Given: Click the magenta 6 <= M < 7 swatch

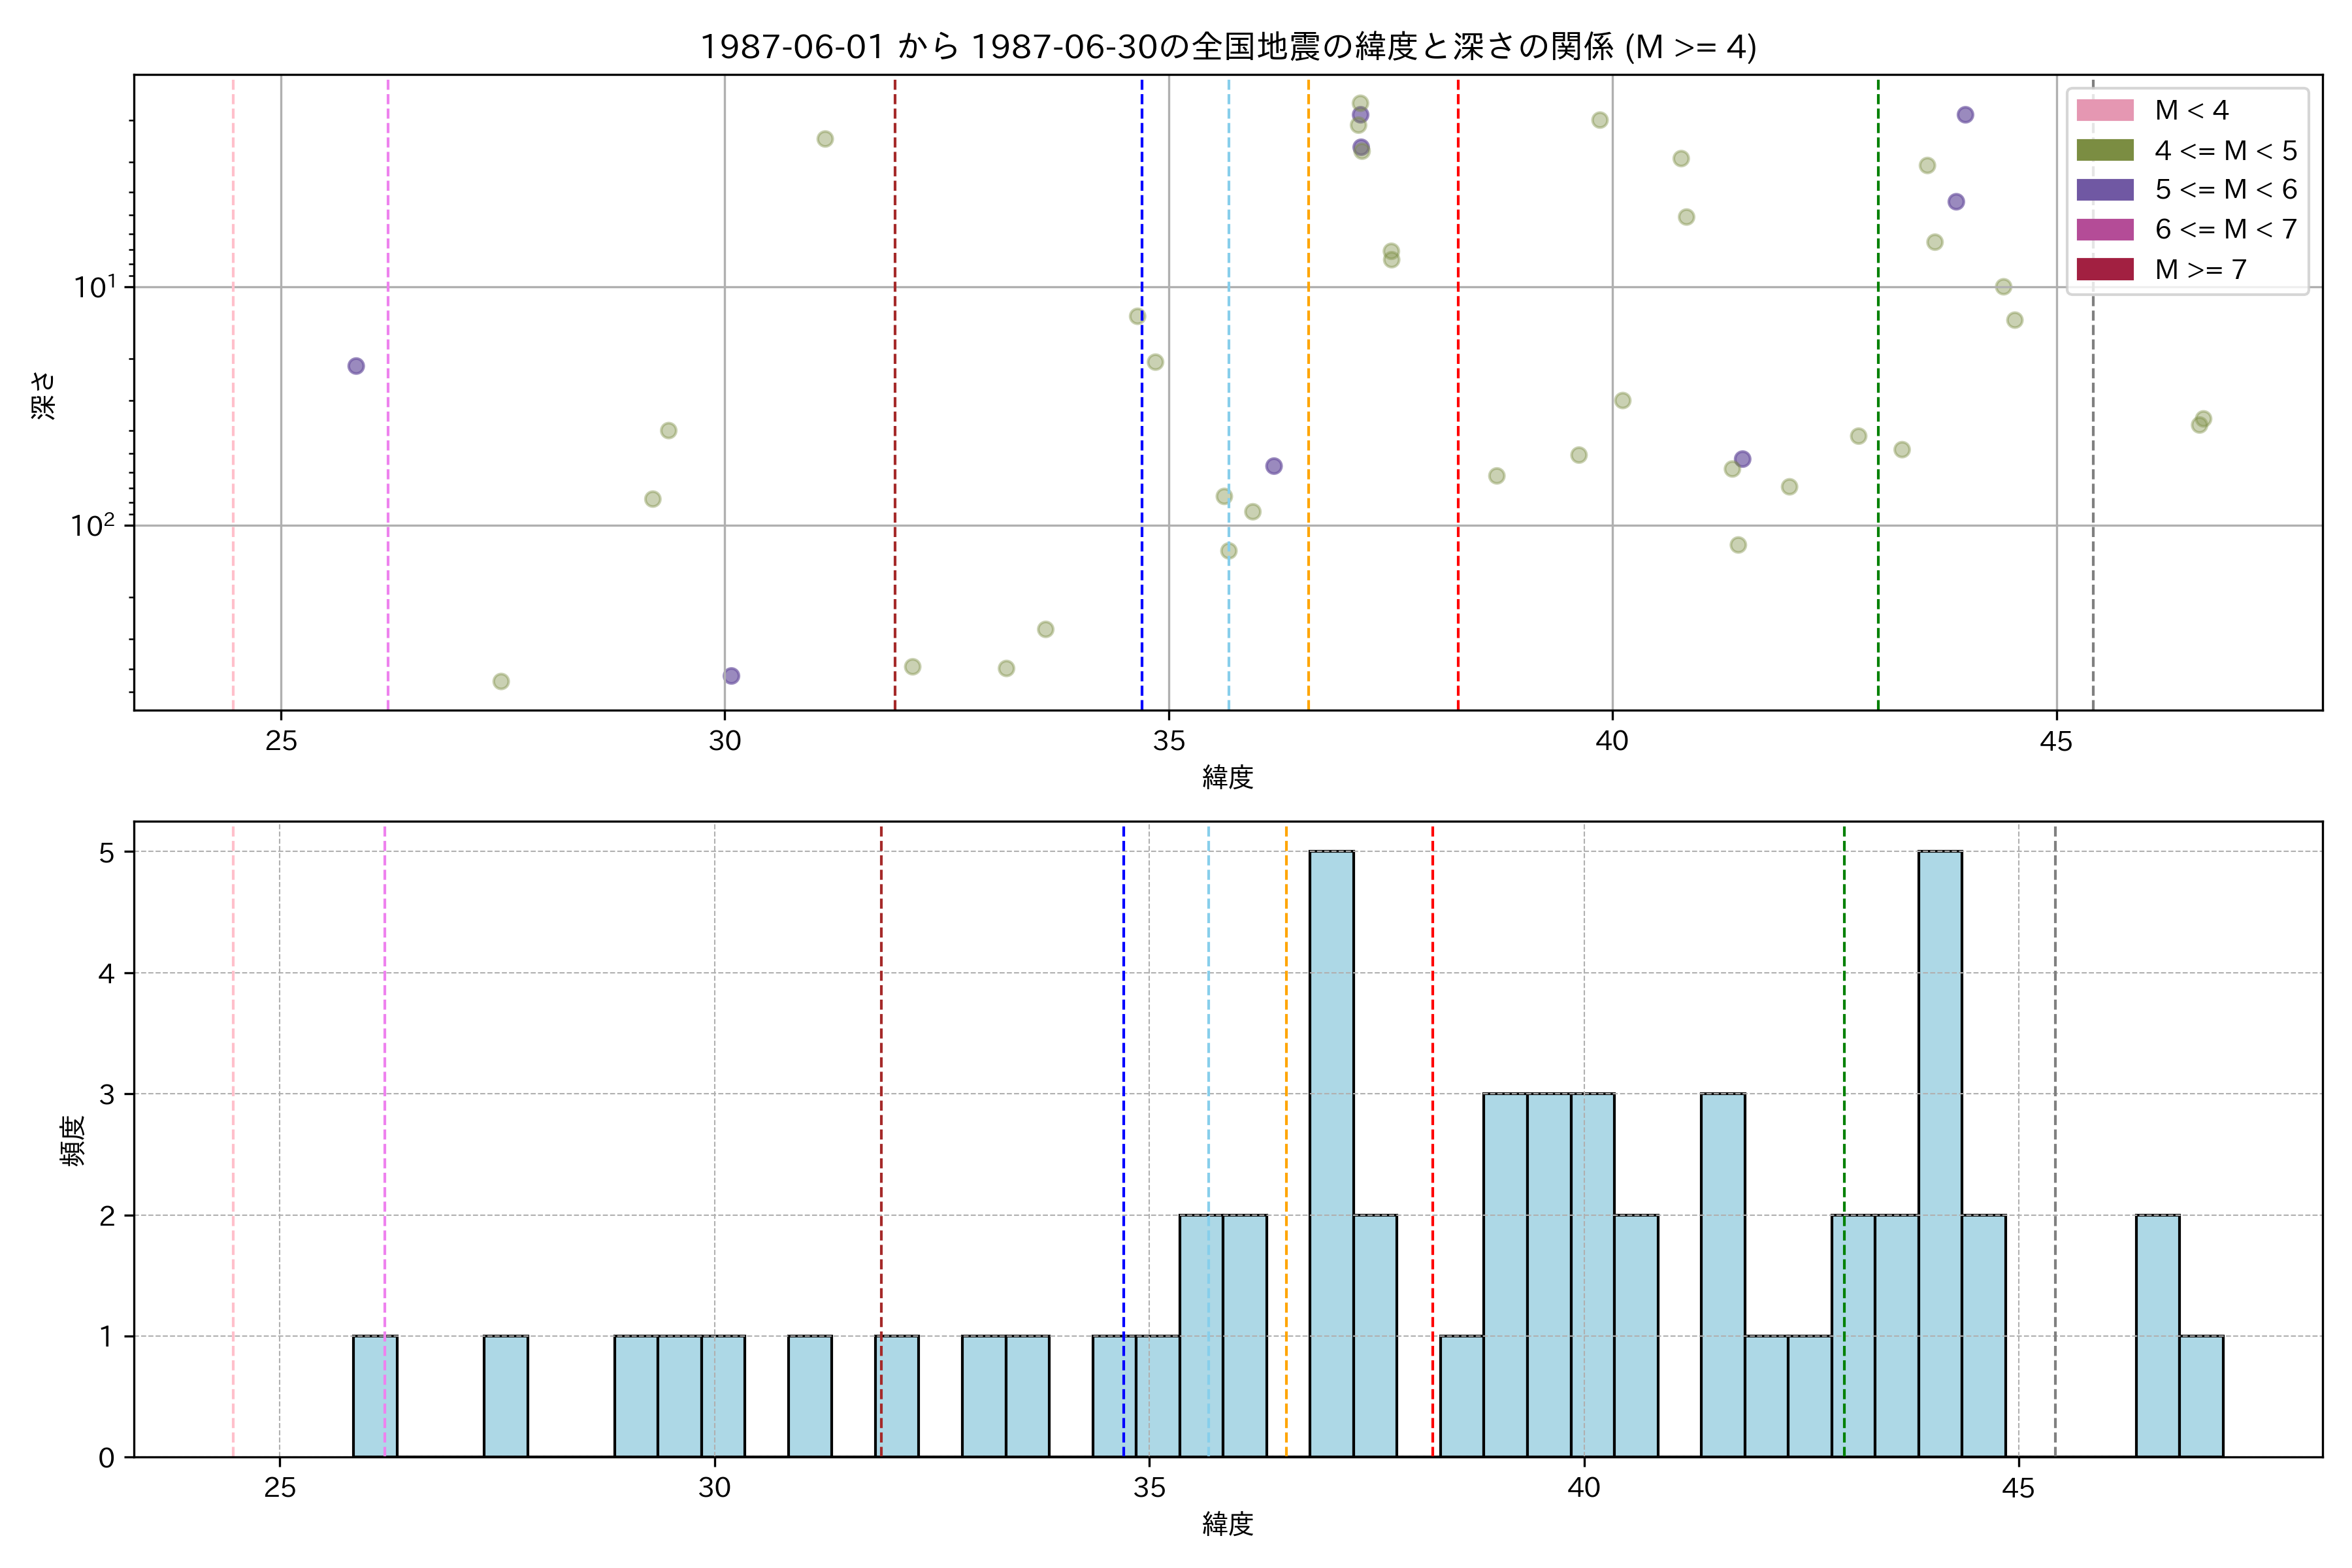Looking at the screenshot, I should point(2105,229).
